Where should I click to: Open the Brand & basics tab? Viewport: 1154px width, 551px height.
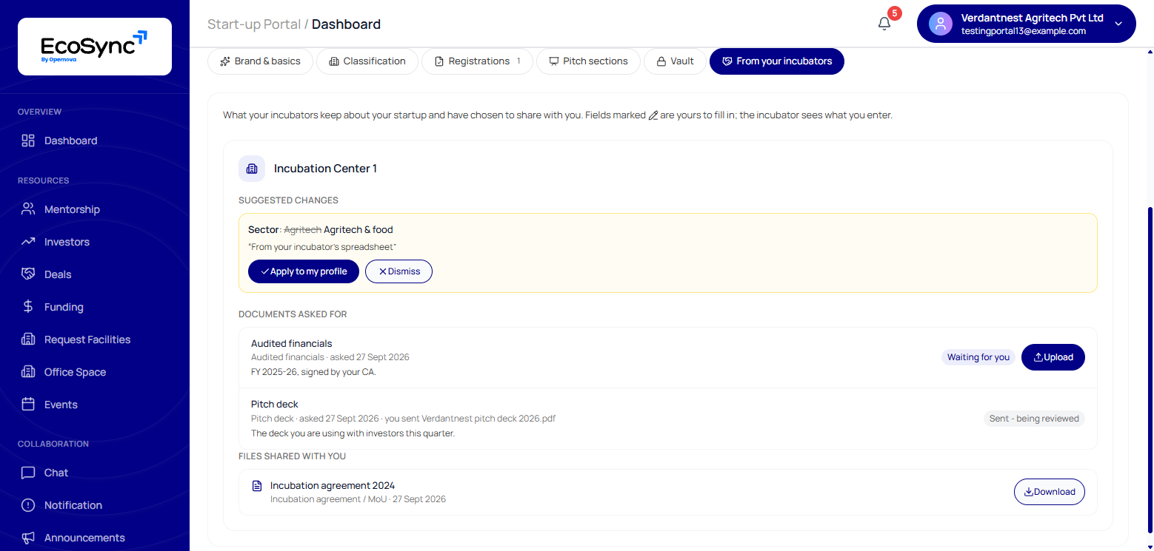point(260,61)
